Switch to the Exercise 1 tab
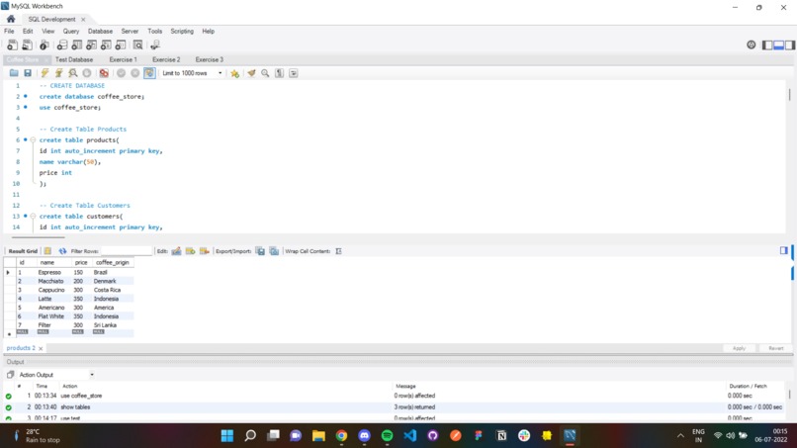Screen dimensions: 797x448 click(123, 59)
